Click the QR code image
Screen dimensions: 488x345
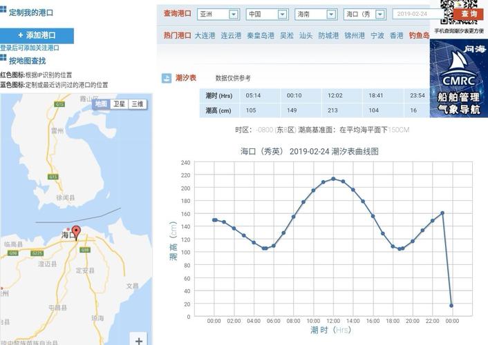click(x=459, y=12)
